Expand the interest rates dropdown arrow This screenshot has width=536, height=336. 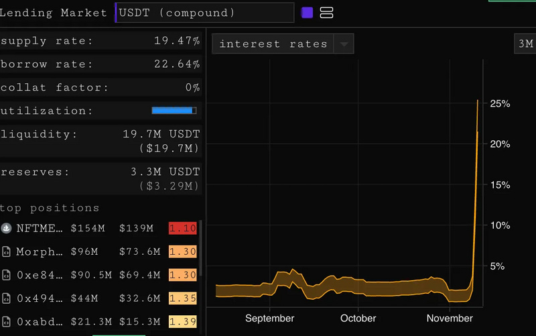coord(344,44)
